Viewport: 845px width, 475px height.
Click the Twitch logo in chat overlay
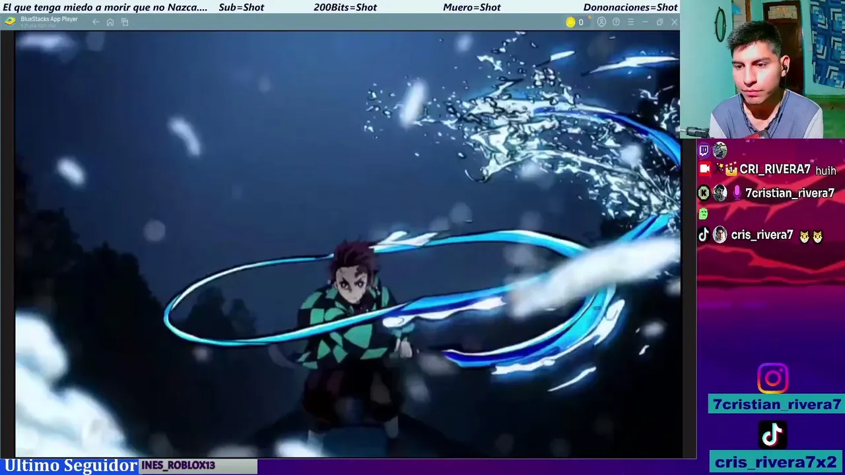point(704,150)
